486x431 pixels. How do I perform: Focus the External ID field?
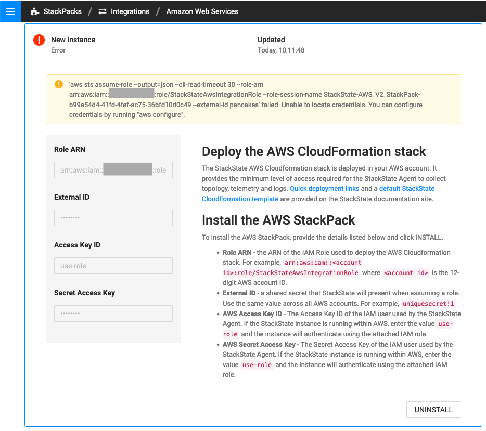[x=113, y=218]
